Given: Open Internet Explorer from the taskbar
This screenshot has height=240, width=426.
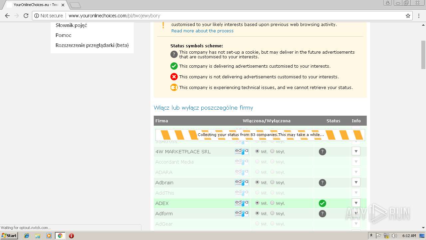Looking at the screenshot, I should 27,236.
